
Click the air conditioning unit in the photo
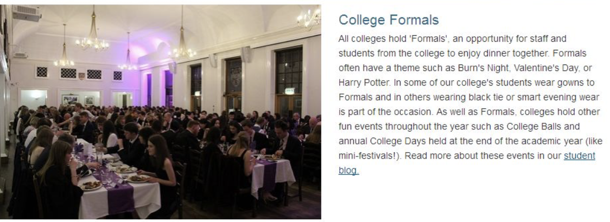pos(27,14)
